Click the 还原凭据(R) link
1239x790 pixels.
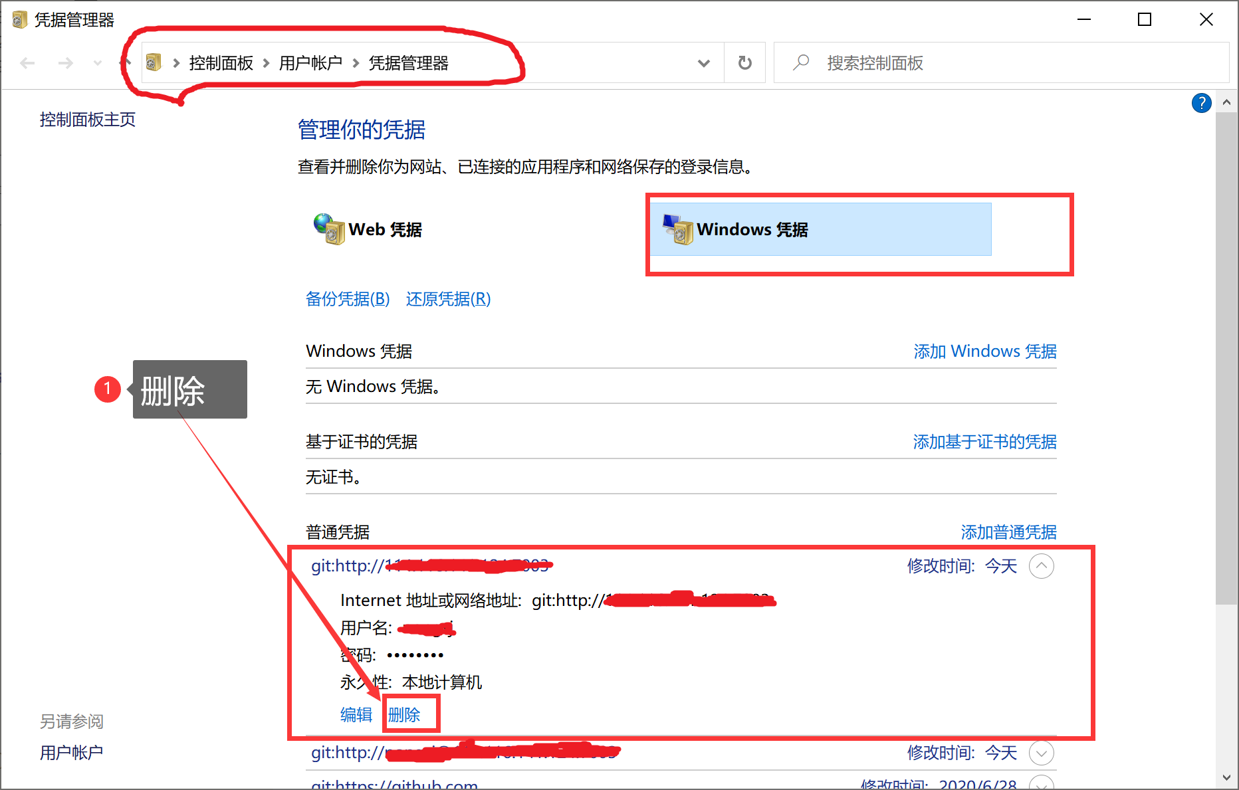click(449, 299)
